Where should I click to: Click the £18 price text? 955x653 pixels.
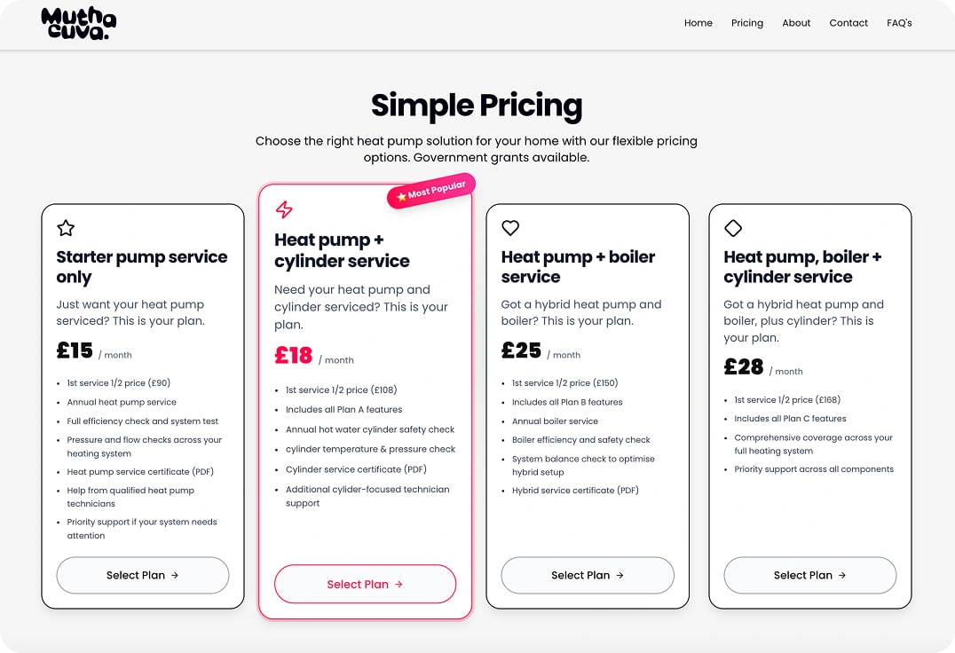tap(294, 356)
